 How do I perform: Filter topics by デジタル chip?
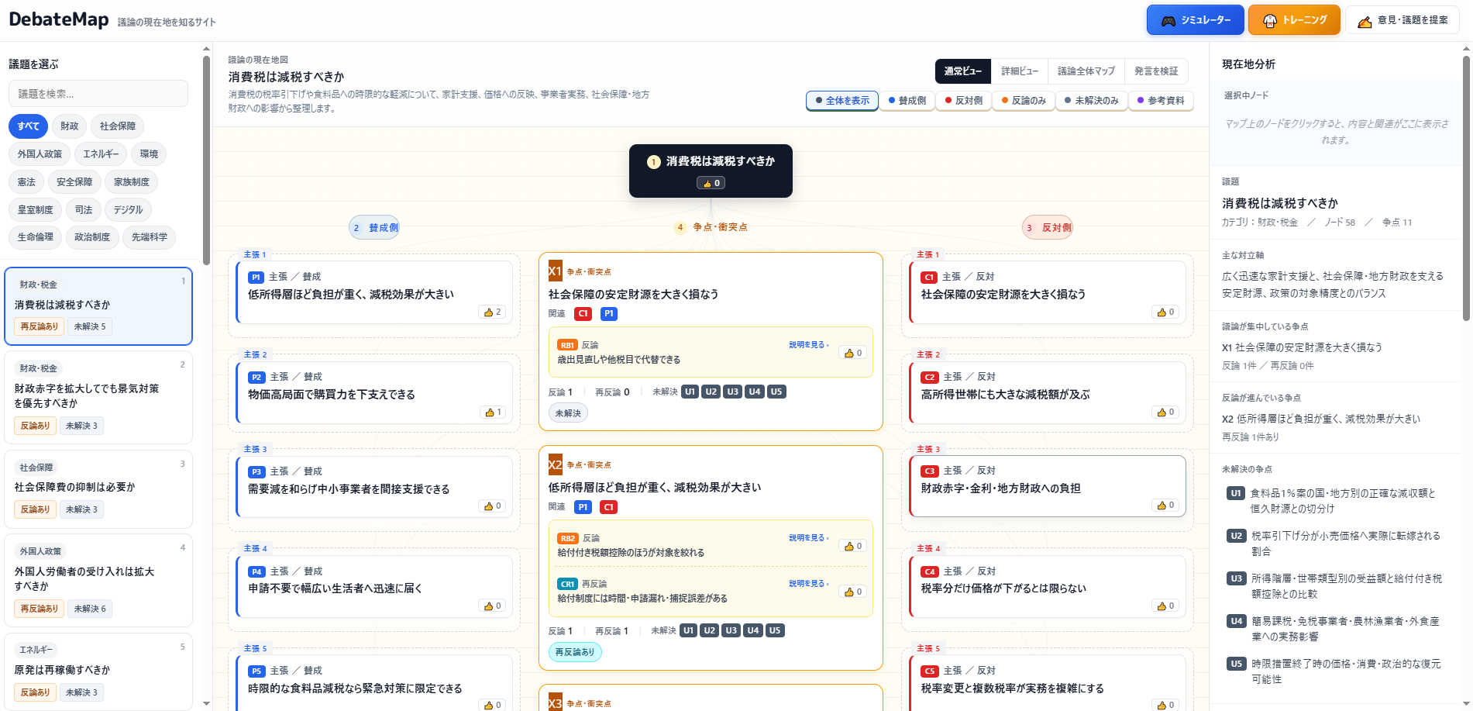click(128, 210)
